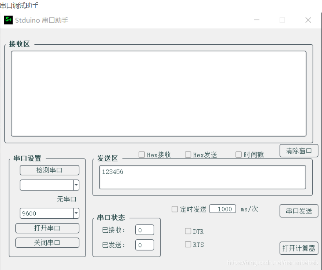The height and width of the screenshot is (270, 322).
Task: Open the serial port via 打开串口
Action: tap(47, 228)
